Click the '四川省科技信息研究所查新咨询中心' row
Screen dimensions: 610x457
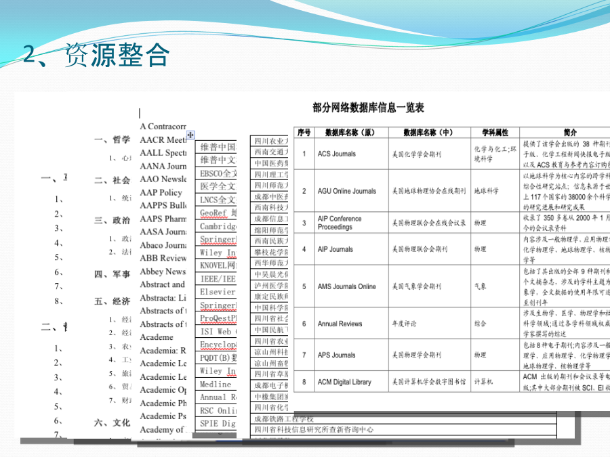403,429
